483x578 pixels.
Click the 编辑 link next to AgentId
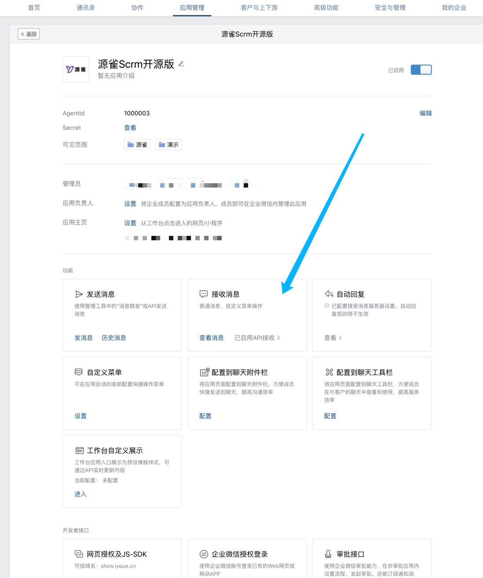425,113
